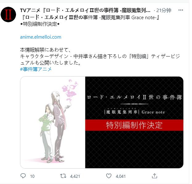Image resolution: width=192 pixels, height=184 pixels.
Task: Click the retweet count 4,421
Action: coord(75,176)
